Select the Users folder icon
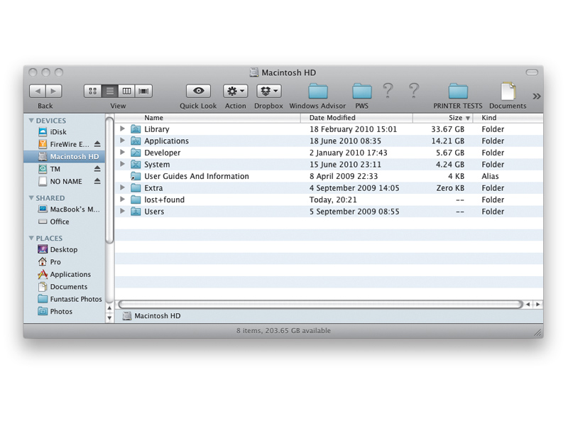 [136, 211]
